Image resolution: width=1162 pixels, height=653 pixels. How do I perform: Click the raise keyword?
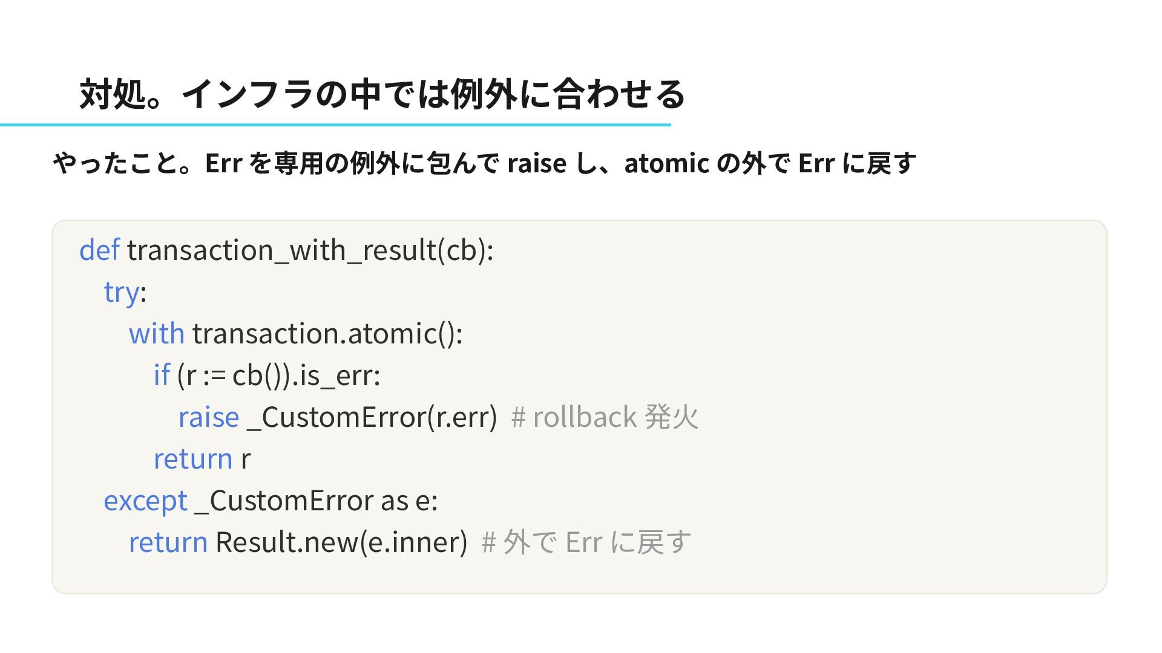click(x=209, y=417)
